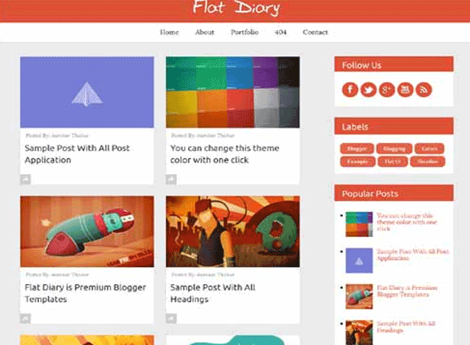This screenshot has width=470, height=345.
Task: Open the 404 menu item
Action: coord(281,32)
